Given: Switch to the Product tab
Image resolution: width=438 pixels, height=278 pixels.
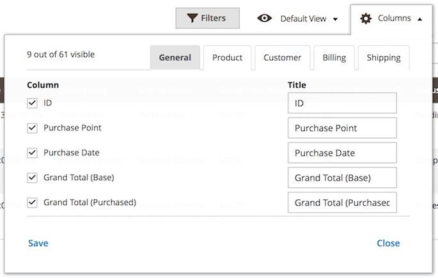Looking at the screenshot, I should [x=227, y=58].
